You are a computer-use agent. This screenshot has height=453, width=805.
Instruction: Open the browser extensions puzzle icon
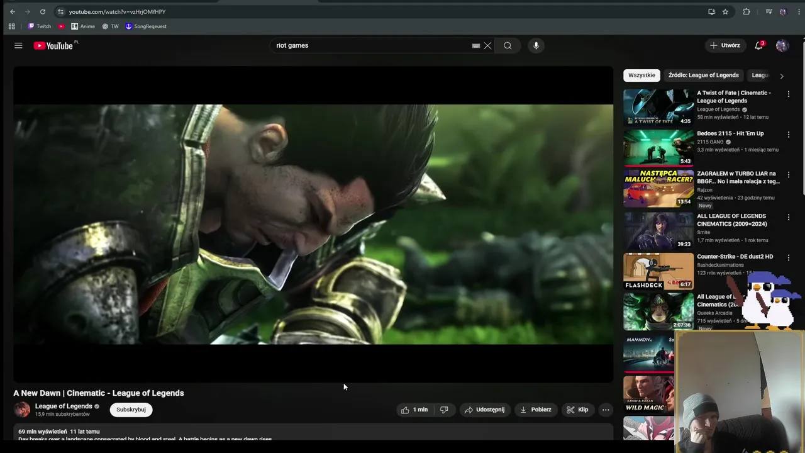point(747,11)
